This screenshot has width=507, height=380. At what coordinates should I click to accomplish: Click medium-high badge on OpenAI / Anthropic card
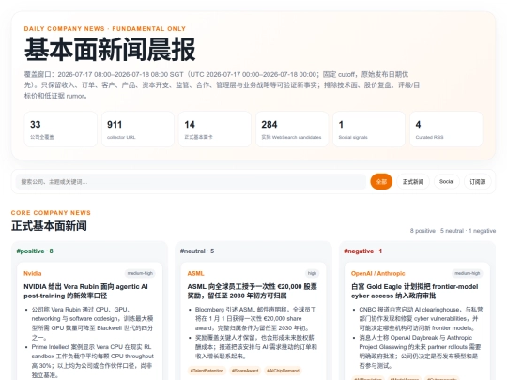468,273
